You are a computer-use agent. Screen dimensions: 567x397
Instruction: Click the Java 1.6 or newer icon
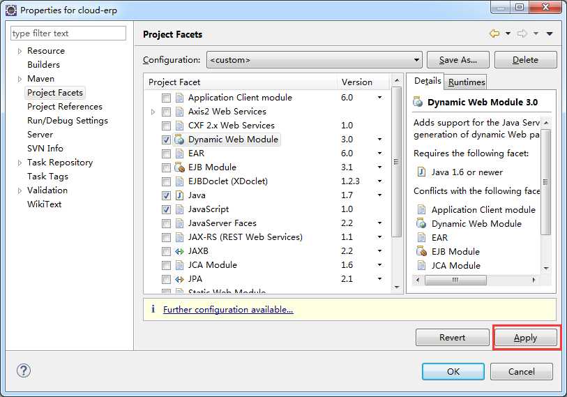point(421,172)
